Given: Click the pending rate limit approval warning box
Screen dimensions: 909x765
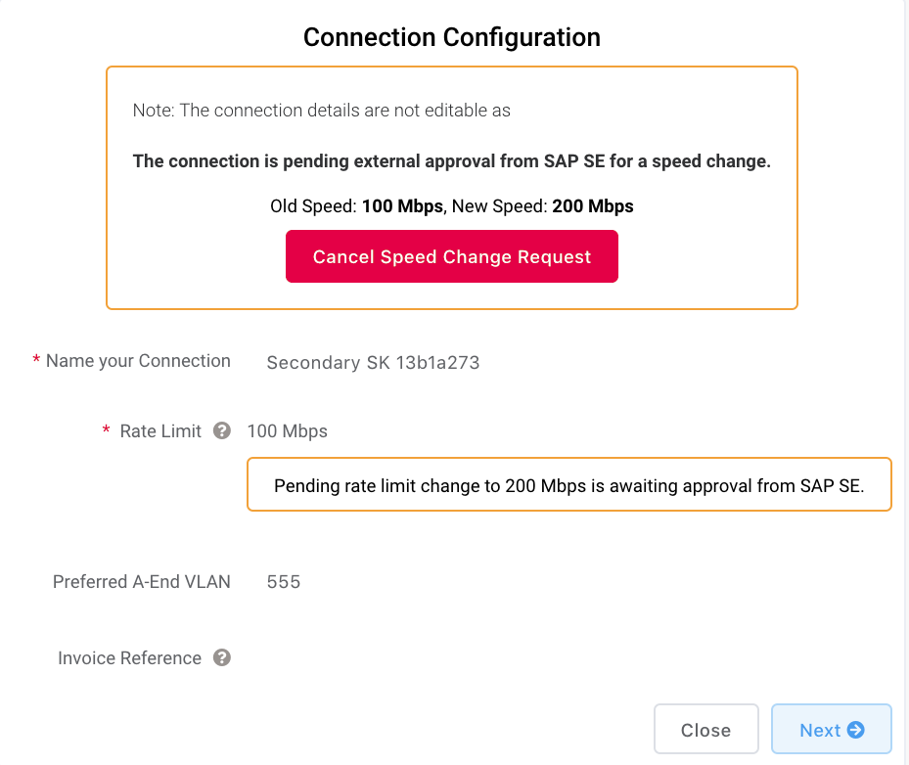Looking at the screenshot, I should pyautogui.click(x=568, y=484).
